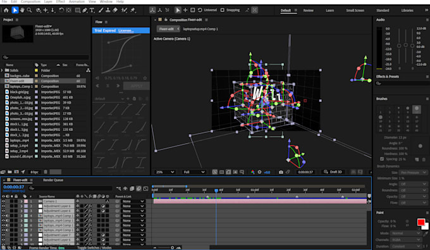Click the star icon in Flow panel

(145, 78)
